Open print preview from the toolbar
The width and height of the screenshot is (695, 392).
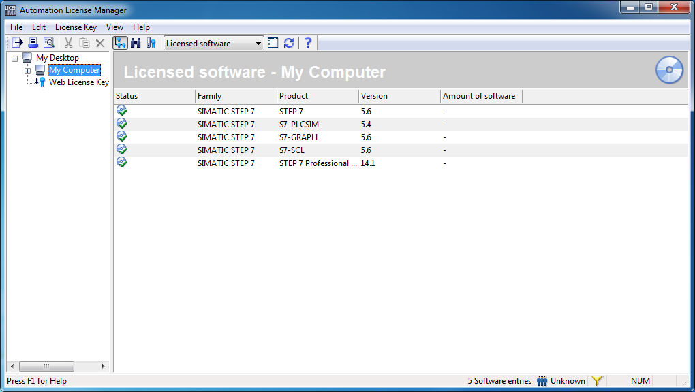point(49,43)
